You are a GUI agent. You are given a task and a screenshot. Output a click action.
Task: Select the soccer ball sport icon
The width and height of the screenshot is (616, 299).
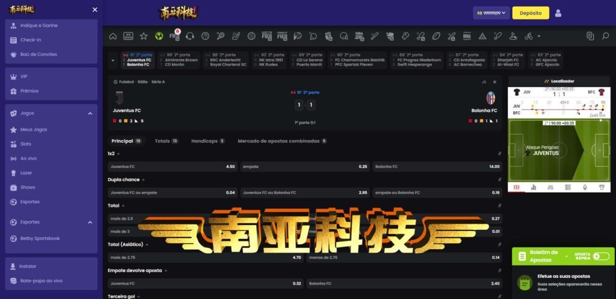(159, 36)
